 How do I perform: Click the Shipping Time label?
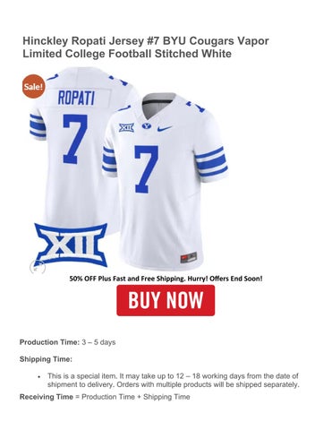[46, 359]
